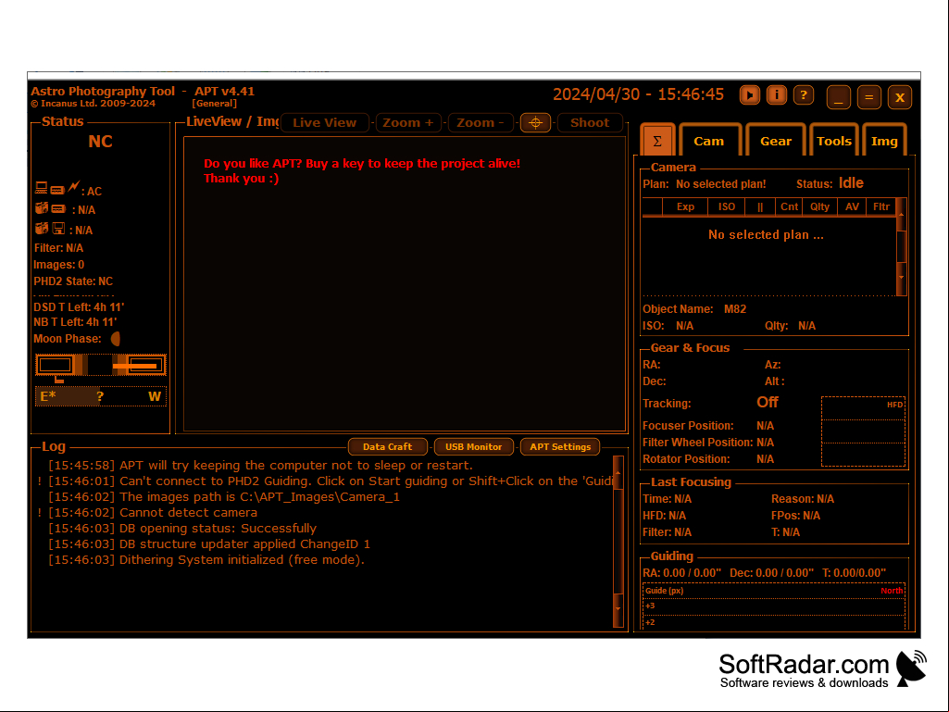Viewport: 949px width, 712px height.
Task: Click the lightning bolt AC power icon
Action: 73,187
